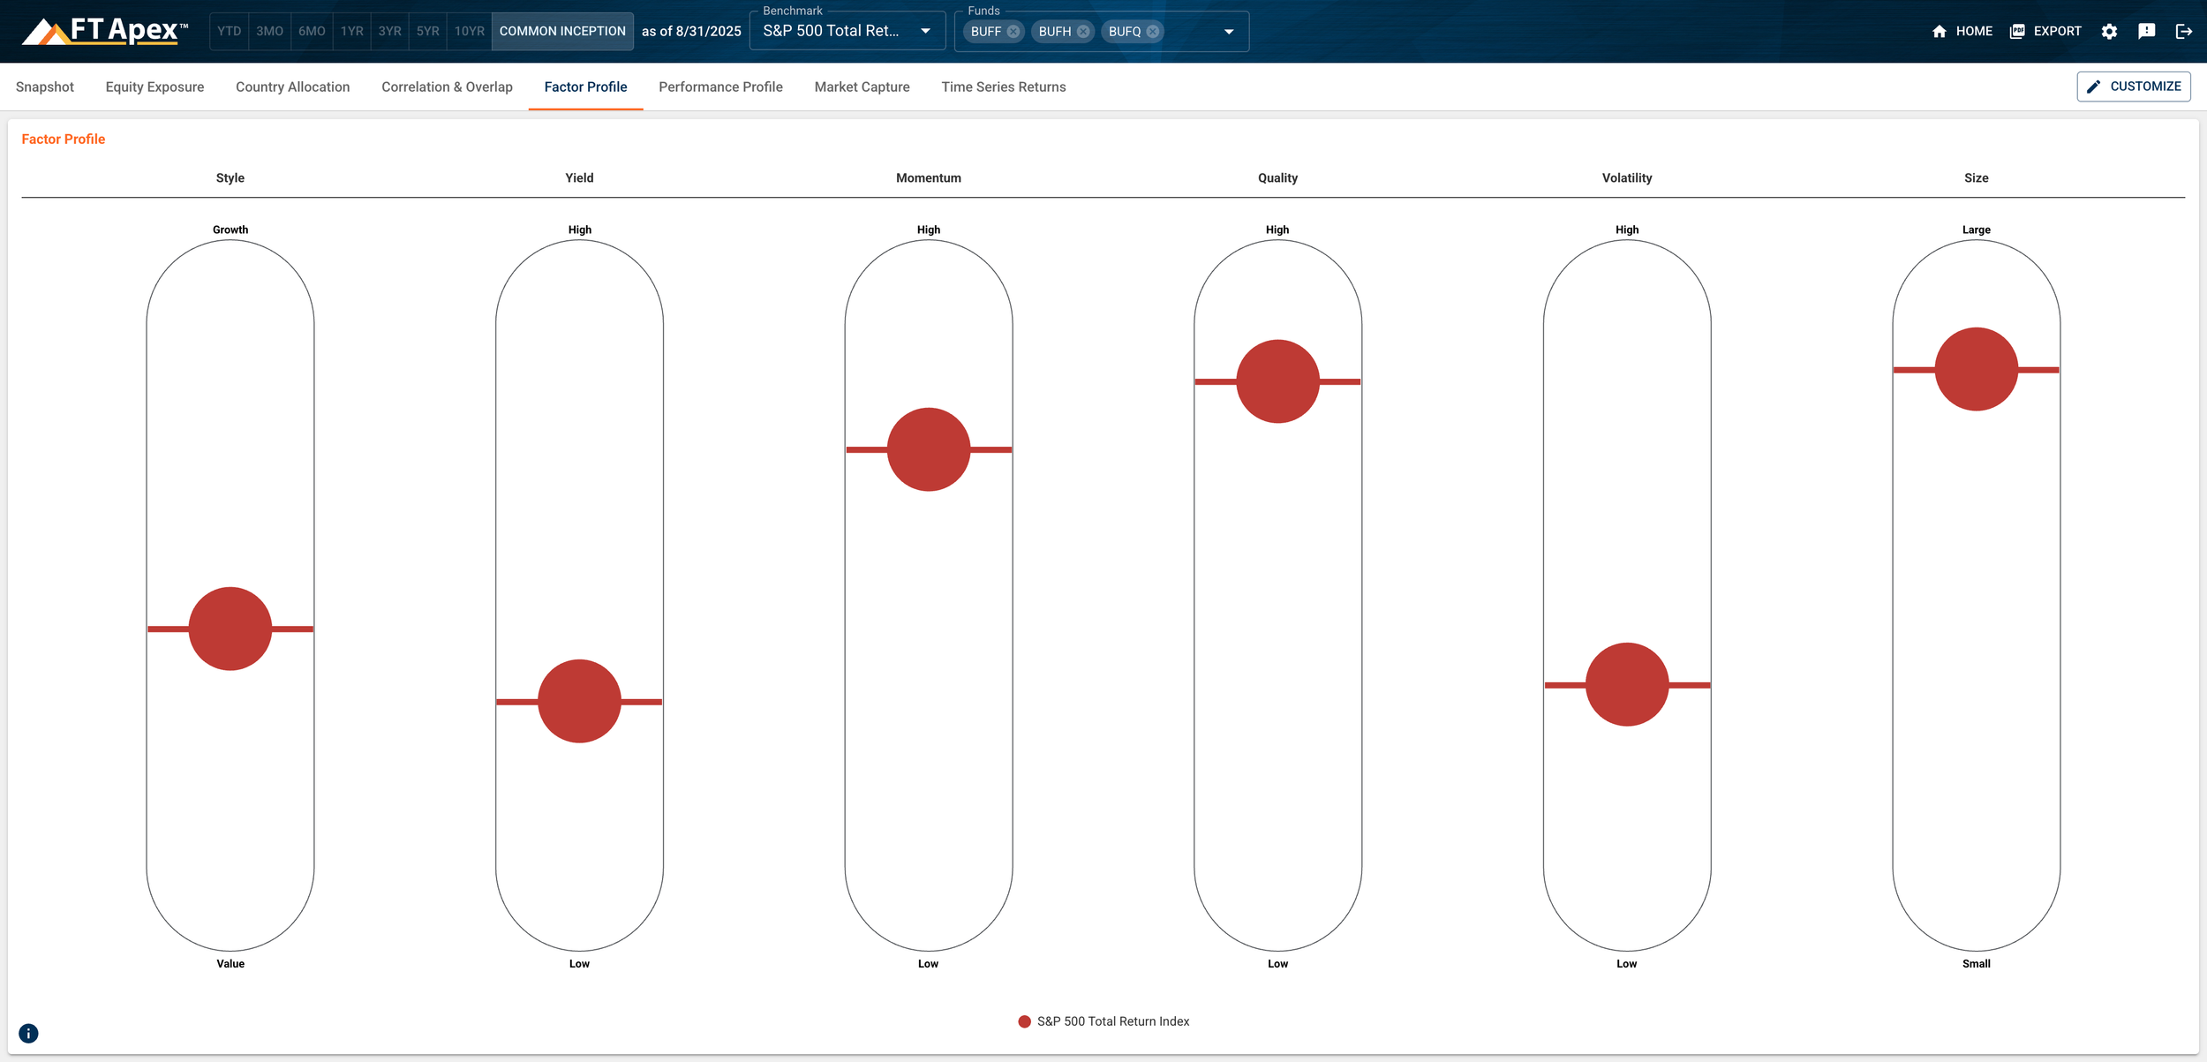This screenshot has width=2207, height=1062.
Task: Select the YTD time period
Action: point(230,30)
